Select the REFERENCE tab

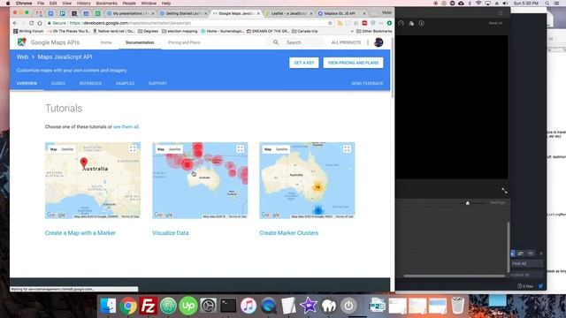click(90, 83)
